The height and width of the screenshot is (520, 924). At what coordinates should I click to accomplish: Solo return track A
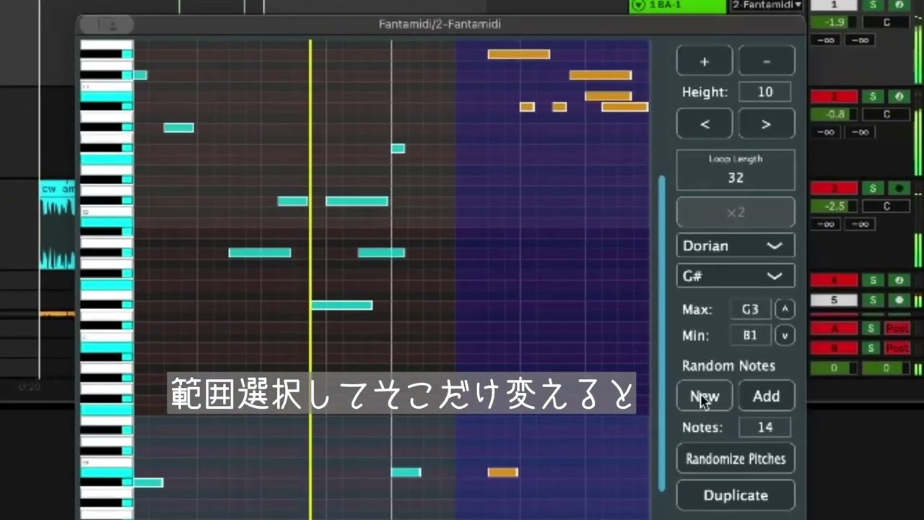click(x=871, y=329)
